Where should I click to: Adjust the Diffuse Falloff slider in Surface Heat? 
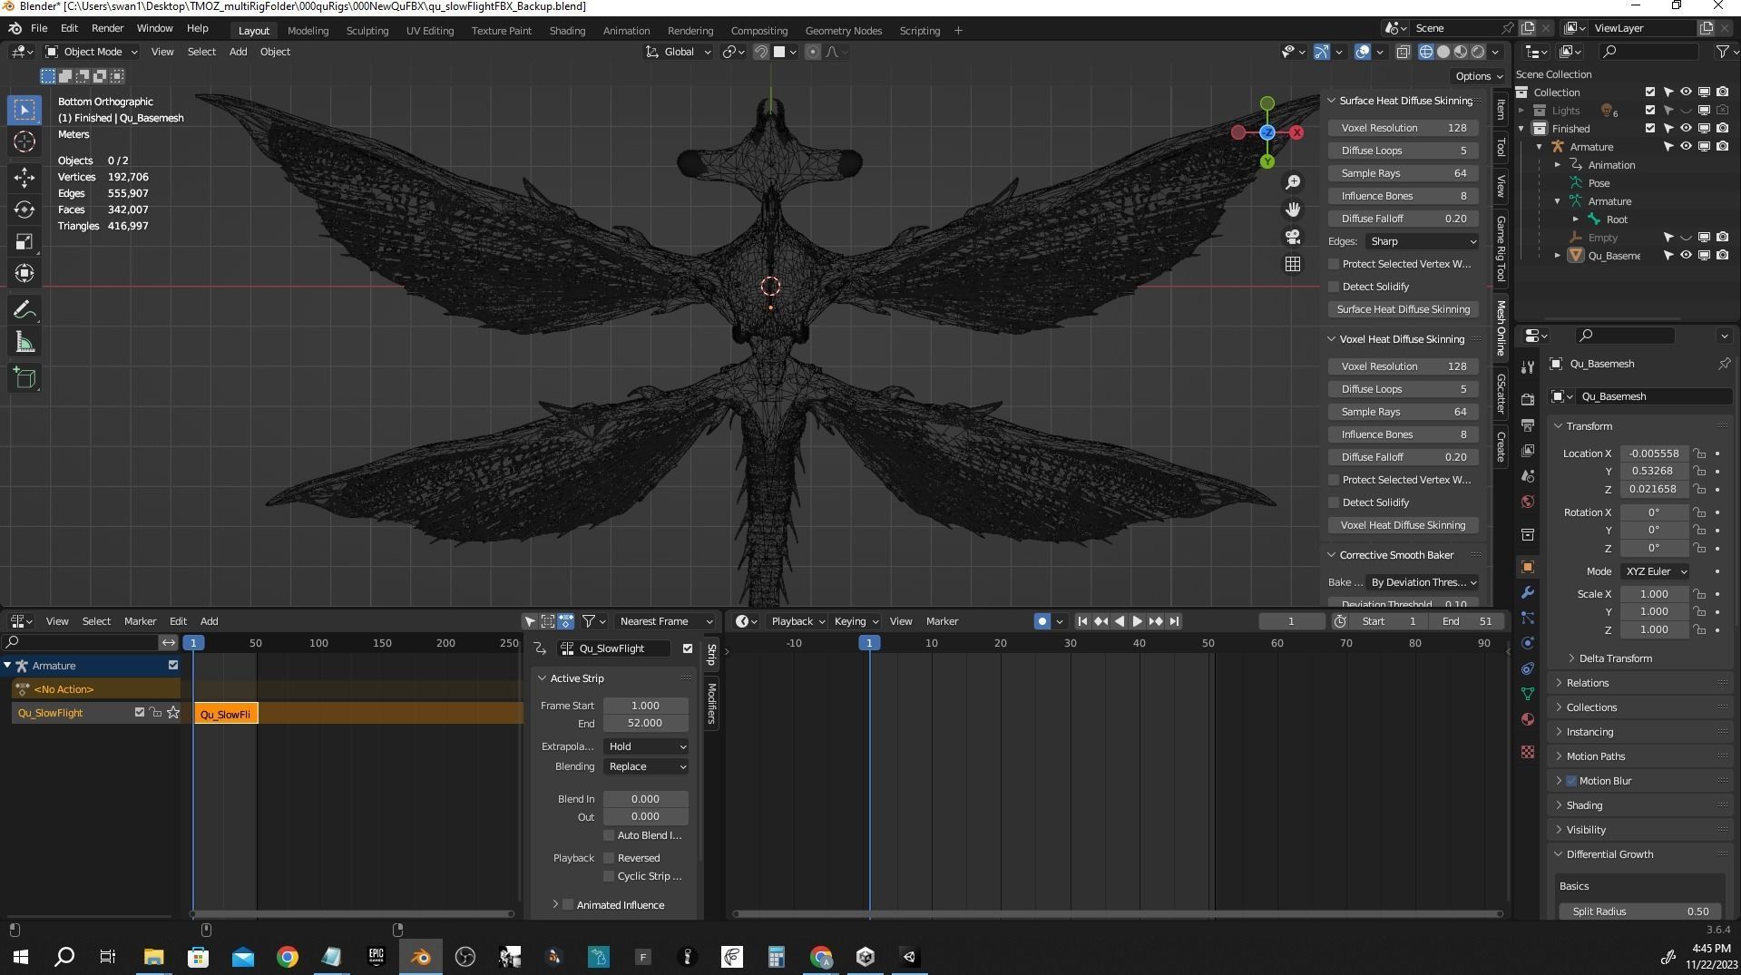[1404, 219]
